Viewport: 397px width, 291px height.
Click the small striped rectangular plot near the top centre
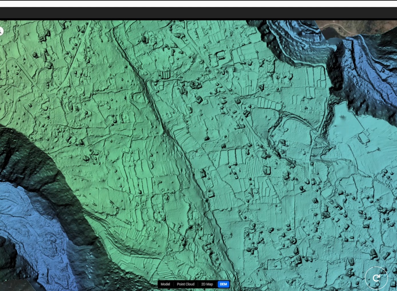(164, 75)
